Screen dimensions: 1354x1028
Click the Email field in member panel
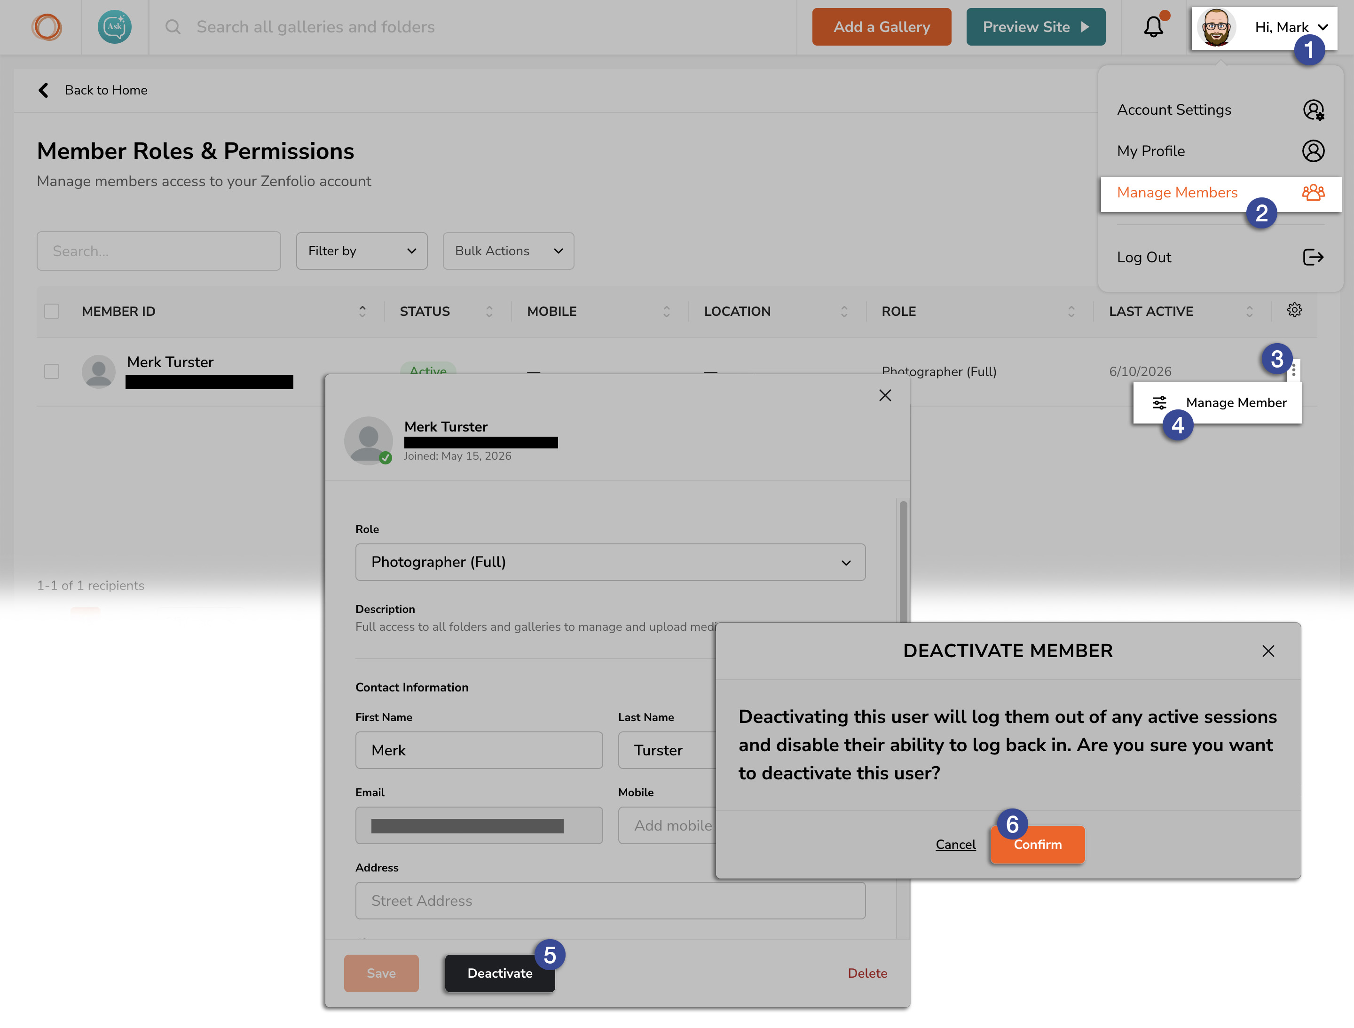click(479, 826)
